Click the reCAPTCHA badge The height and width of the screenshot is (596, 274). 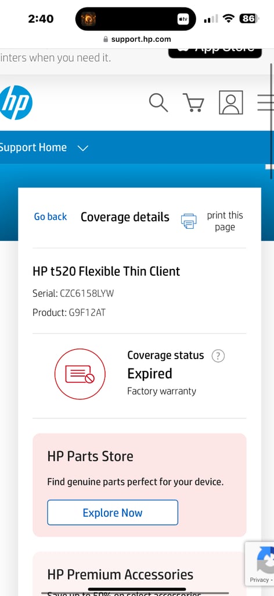[x=259, y=564]
